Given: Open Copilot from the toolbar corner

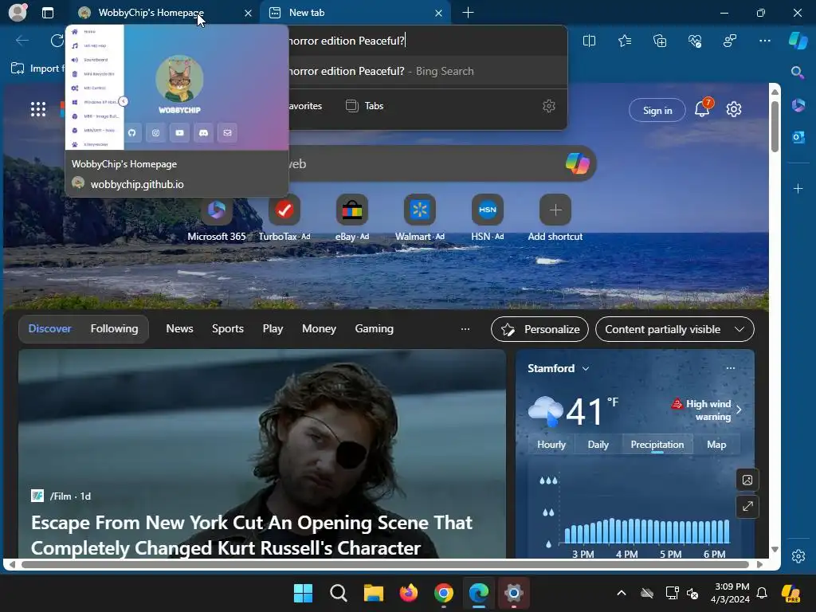Looking at the screenshot, I should [x=798, y=41].
